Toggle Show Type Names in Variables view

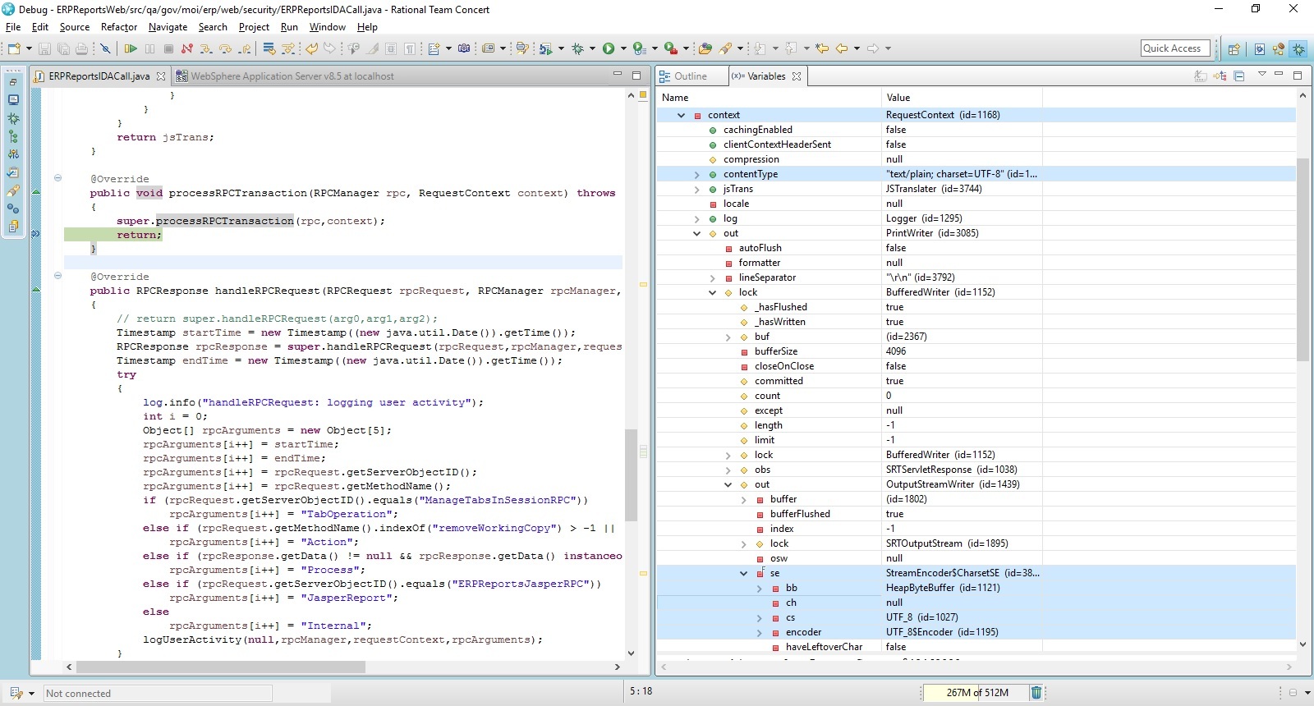1201,76
